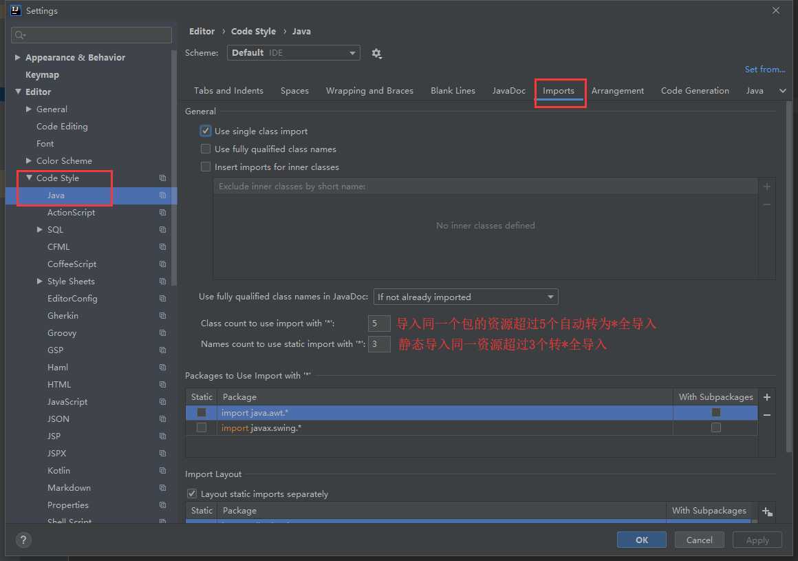
Task: Click copy-settings icon next to Code Style
Action: (x=162, y=178)
